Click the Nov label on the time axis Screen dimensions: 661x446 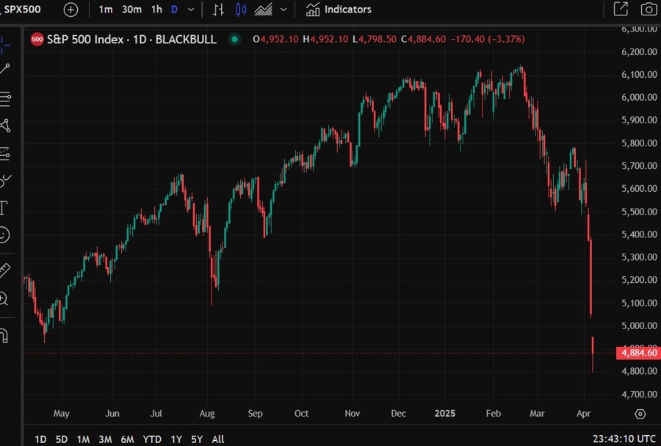[x=353, y=413]
